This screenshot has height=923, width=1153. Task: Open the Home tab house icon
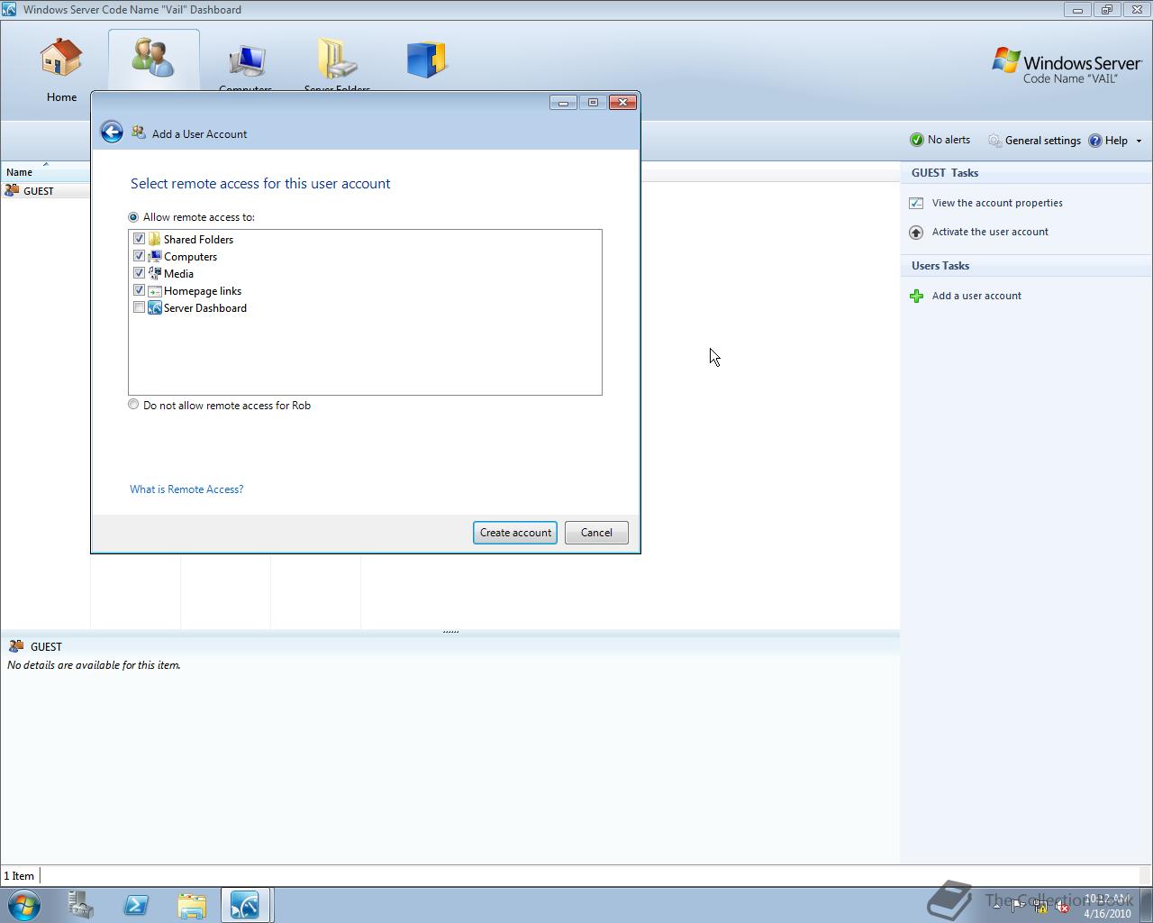coord(61,57)
